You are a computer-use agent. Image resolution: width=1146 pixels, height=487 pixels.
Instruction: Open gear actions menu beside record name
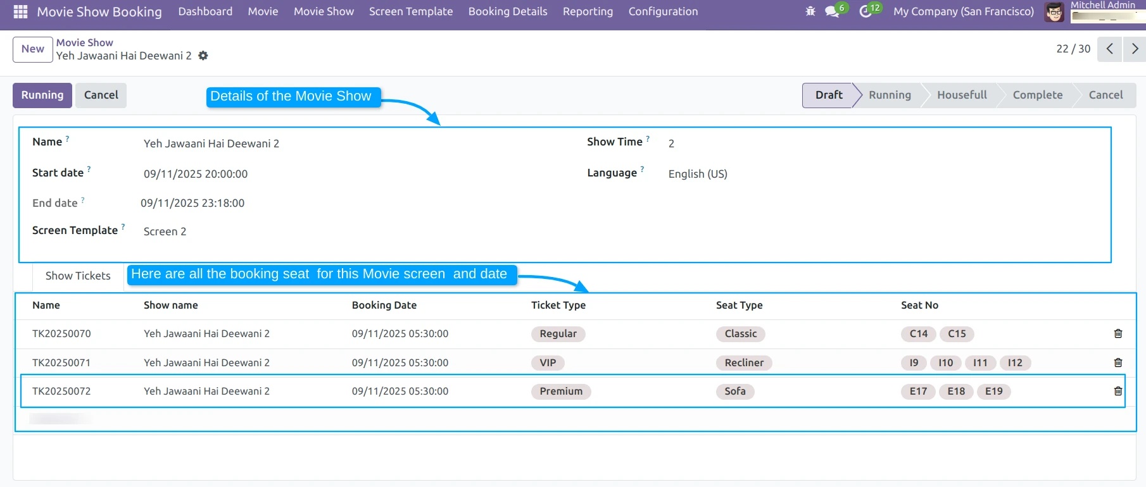[203, 56]
